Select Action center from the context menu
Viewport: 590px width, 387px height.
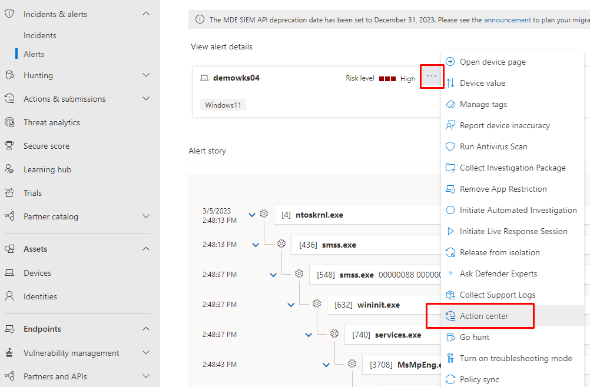pyautogui.click(x=483, y=316)
